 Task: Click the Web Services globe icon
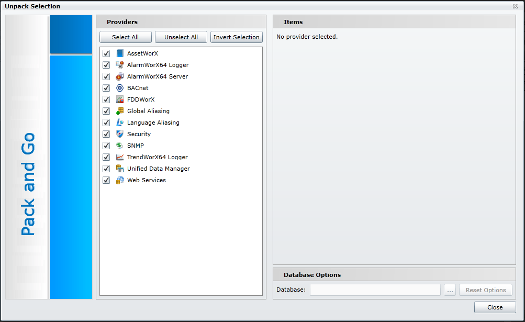pos(120,180)
